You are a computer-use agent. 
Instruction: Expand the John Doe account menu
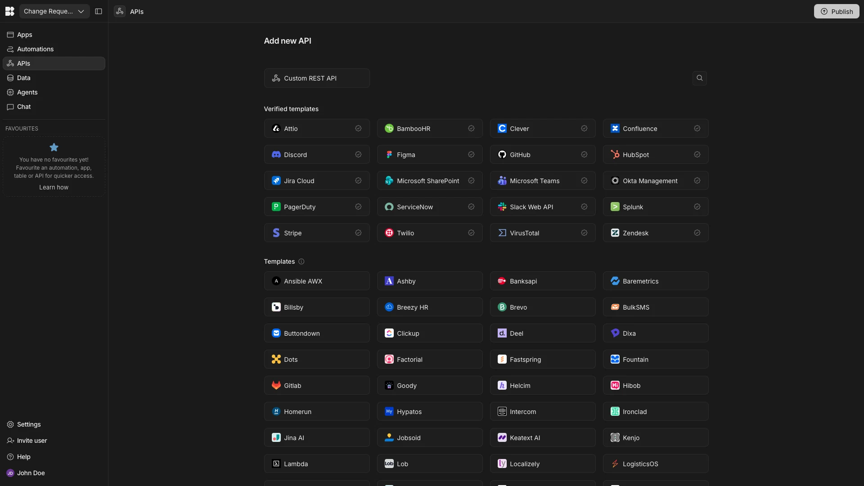pyautogui.click(x=30, y=473)
